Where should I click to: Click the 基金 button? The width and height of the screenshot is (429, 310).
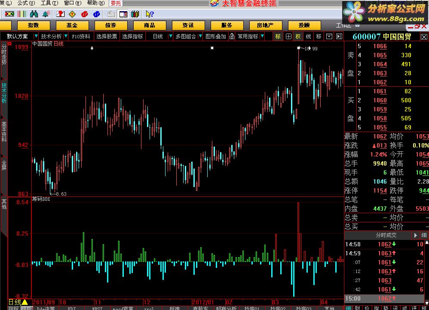[x=72, y=25]
